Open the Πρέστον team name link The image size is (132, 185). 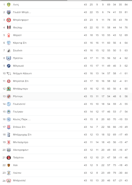18,58
